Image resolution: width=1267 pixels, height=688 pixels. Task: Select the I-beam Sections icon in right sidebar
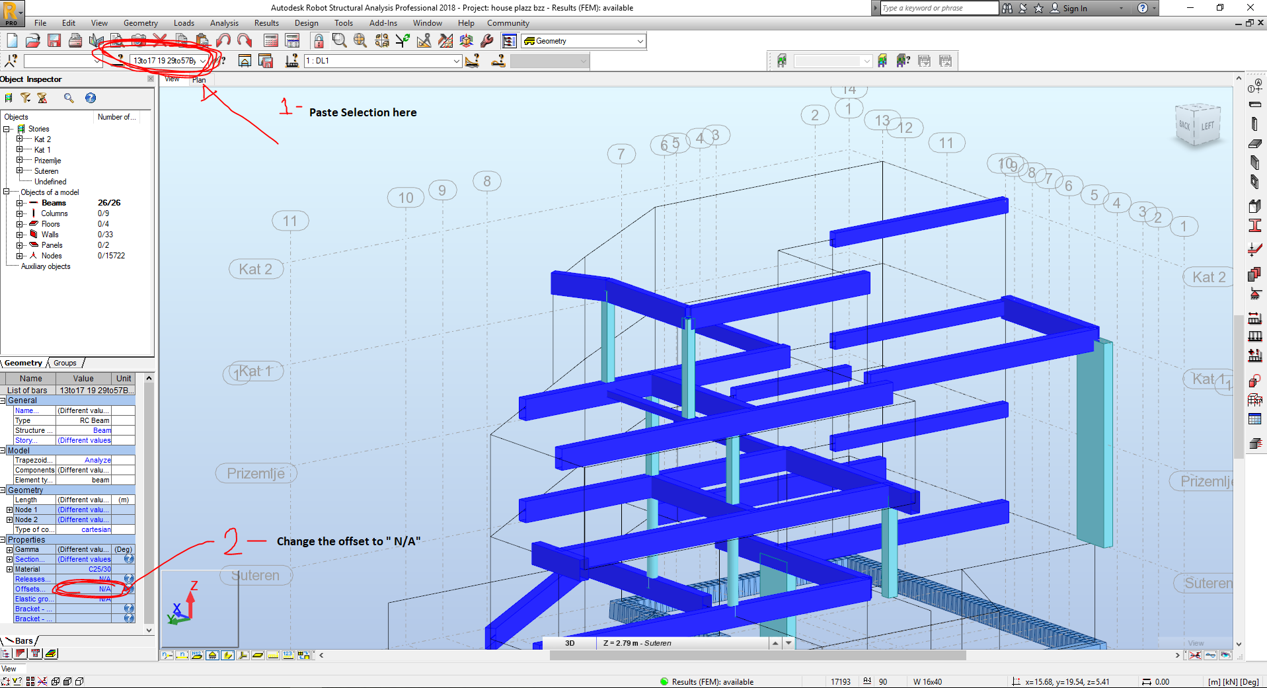(x=1255, y=225)
